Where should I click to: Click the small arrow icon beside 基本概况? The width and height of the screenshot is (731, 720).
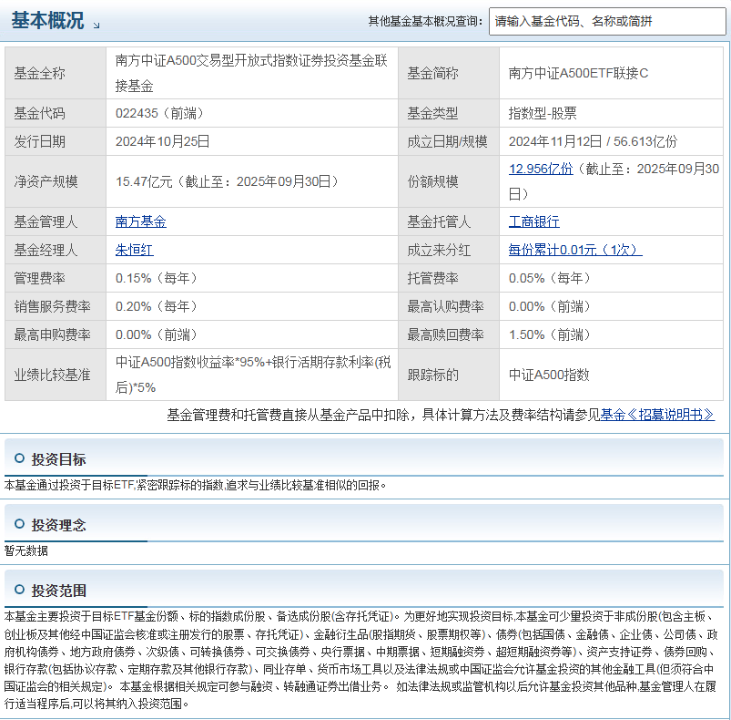96,26
